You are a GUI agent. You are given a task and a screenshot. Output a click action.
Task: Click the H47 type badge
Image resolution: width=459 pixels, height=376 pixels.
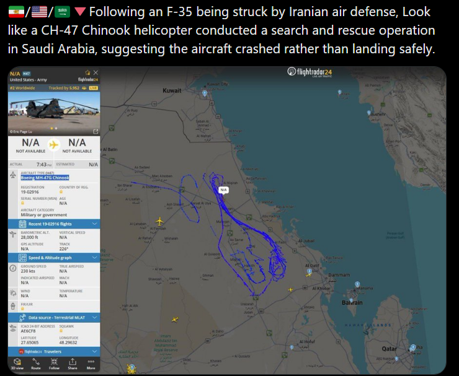point(27,74)
